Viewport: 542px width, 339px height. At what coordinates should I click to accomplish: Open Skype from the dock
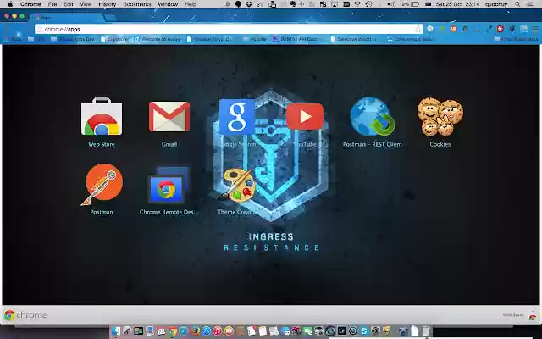coord(364,331)
